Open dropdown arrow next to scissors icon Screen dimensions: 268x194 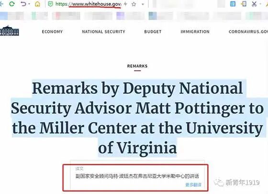[x=260, y=4]
